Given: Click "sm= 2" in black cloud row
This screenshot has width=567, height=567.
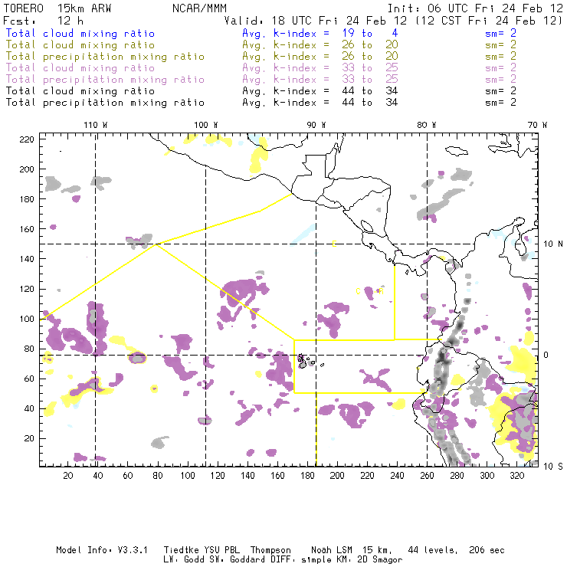Looking at the screenshot, I should (x=500, y=90).
